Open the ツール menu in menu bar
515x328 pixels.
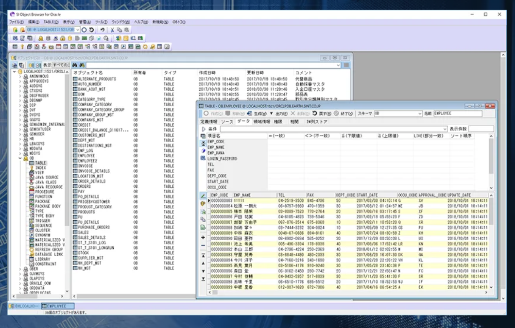click(x=101, y=22)
